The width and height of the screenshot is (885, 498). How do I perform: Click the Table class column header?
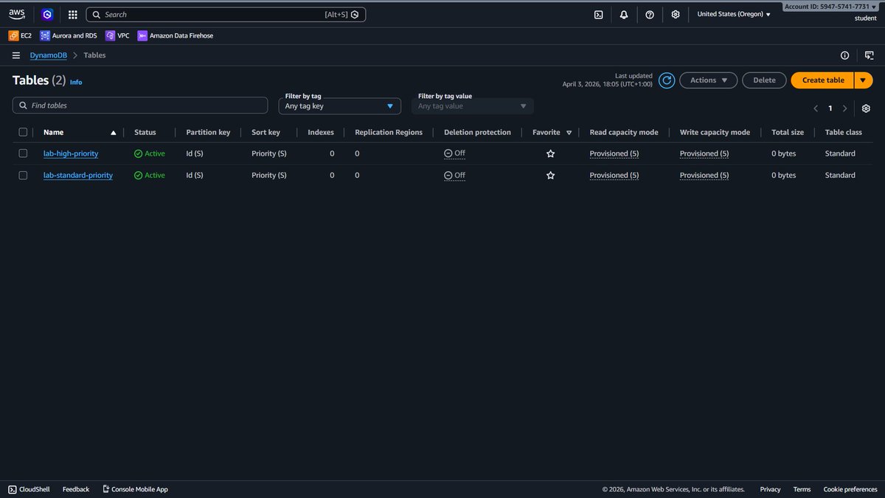[844, 132]
